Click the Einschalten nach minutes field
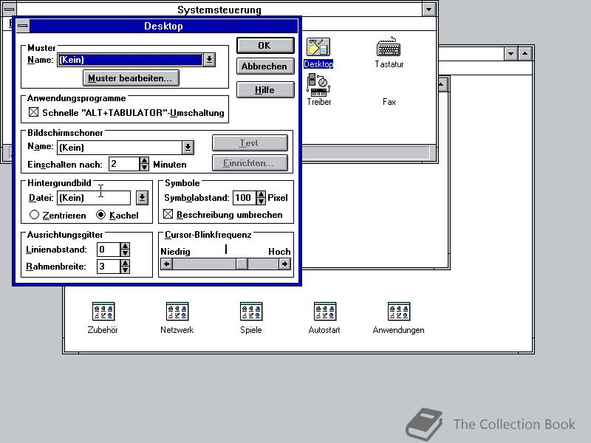This screenshot has width=591, height=443. pyautogui.click(x=124, y=164)
